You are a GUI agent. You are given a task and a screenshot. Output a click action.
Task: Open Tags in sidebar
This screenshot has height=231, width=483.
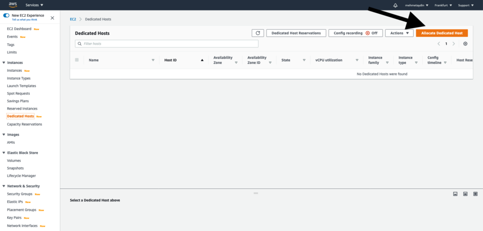pos(11,45)
